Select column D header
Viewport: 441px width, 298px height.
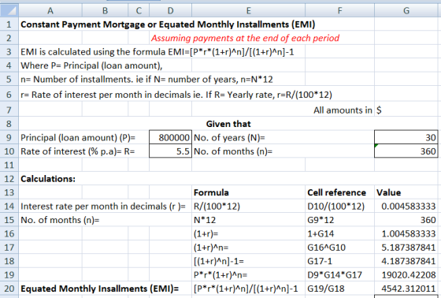(x=170, y=10)
